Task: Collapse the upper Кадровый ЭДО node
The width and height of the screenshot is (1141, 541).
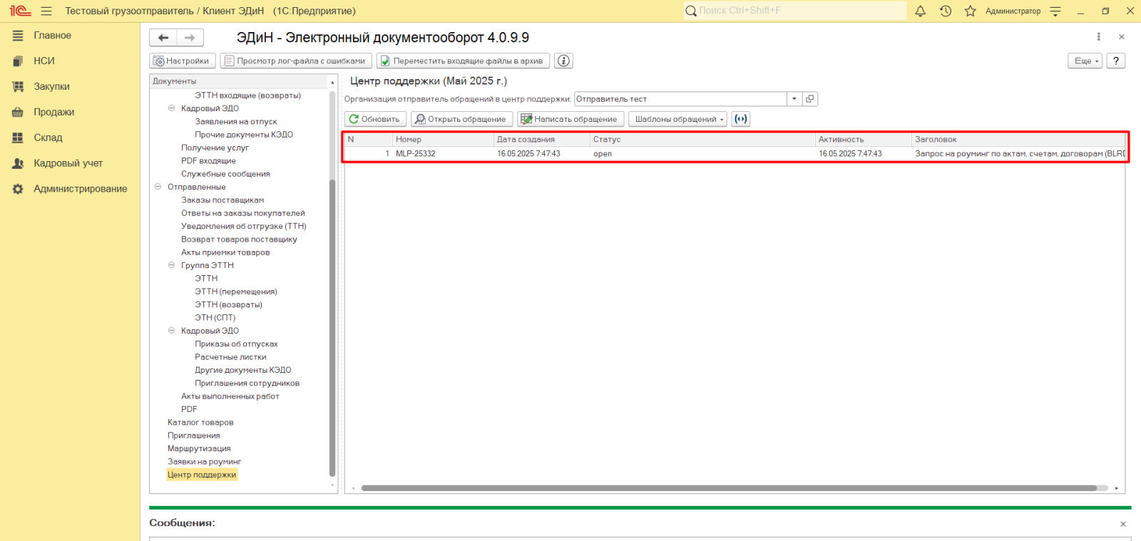Action: (x=171, y=108)
